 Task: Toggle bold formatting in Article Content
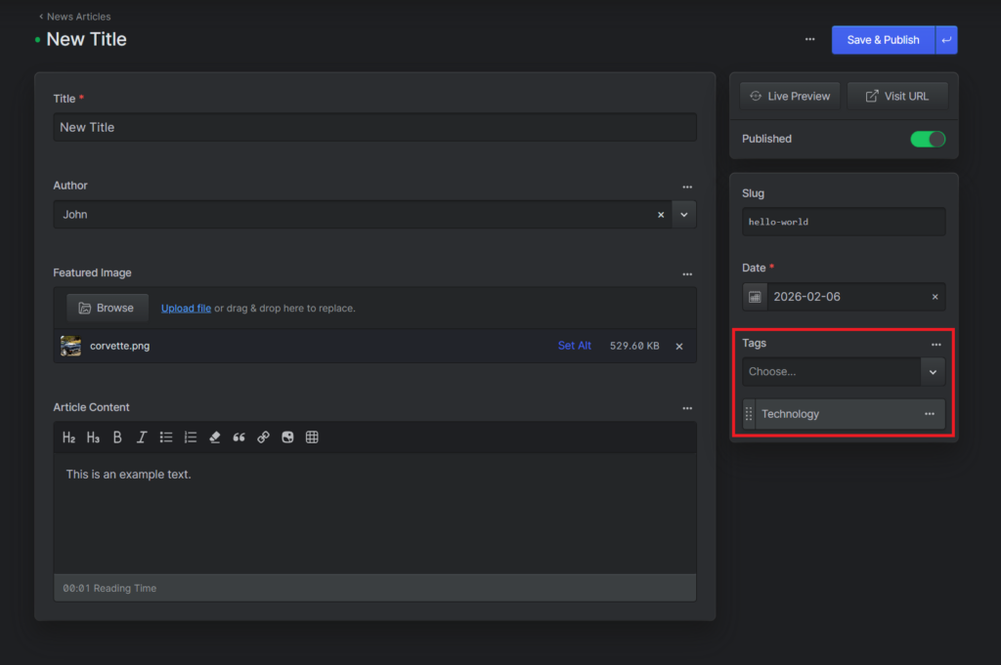pyautogui.click(x=117, y=437)
